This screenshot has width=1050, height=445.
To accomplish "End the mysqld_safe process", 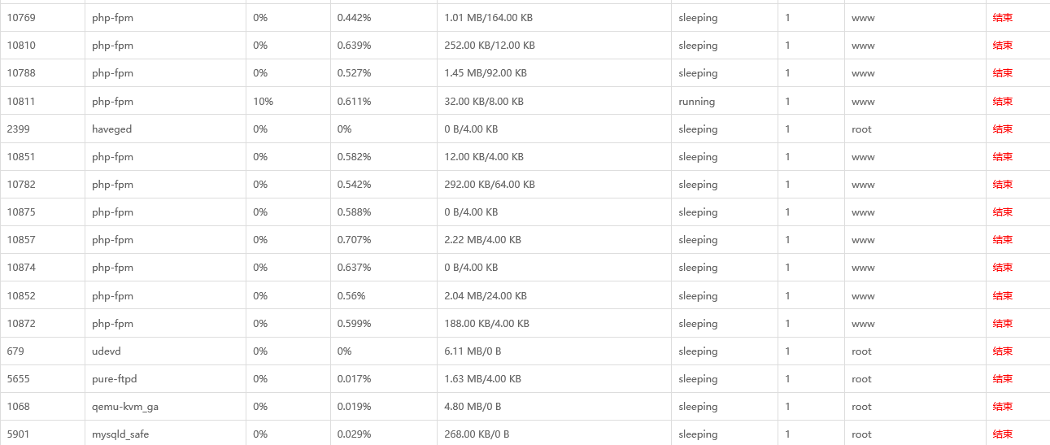I will [x=1002, y=434].
